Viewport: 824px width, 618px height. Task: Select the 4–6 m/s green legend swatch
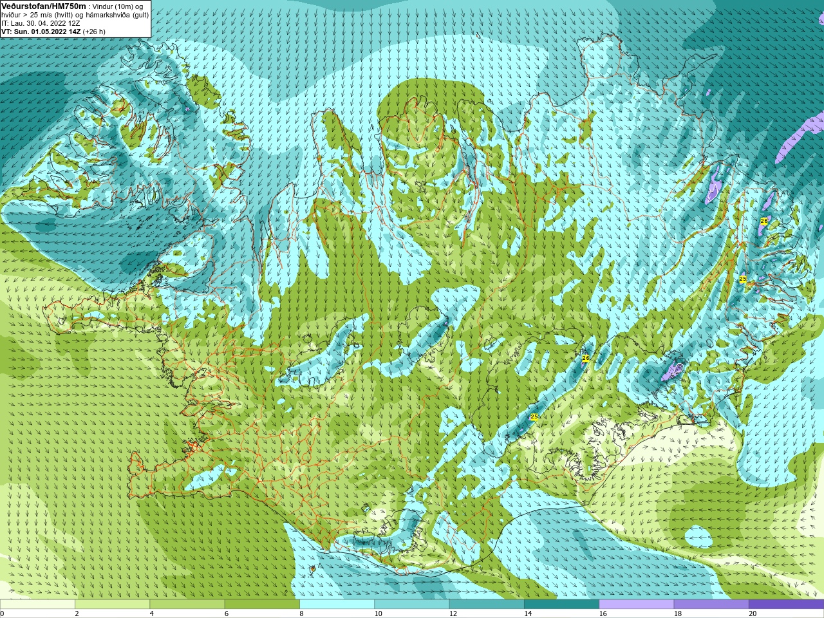tap(187, 604)
